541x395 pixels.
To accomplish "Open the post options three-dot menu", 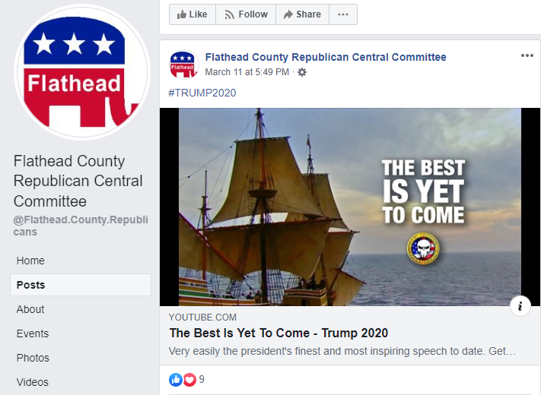I will (527, 55).
